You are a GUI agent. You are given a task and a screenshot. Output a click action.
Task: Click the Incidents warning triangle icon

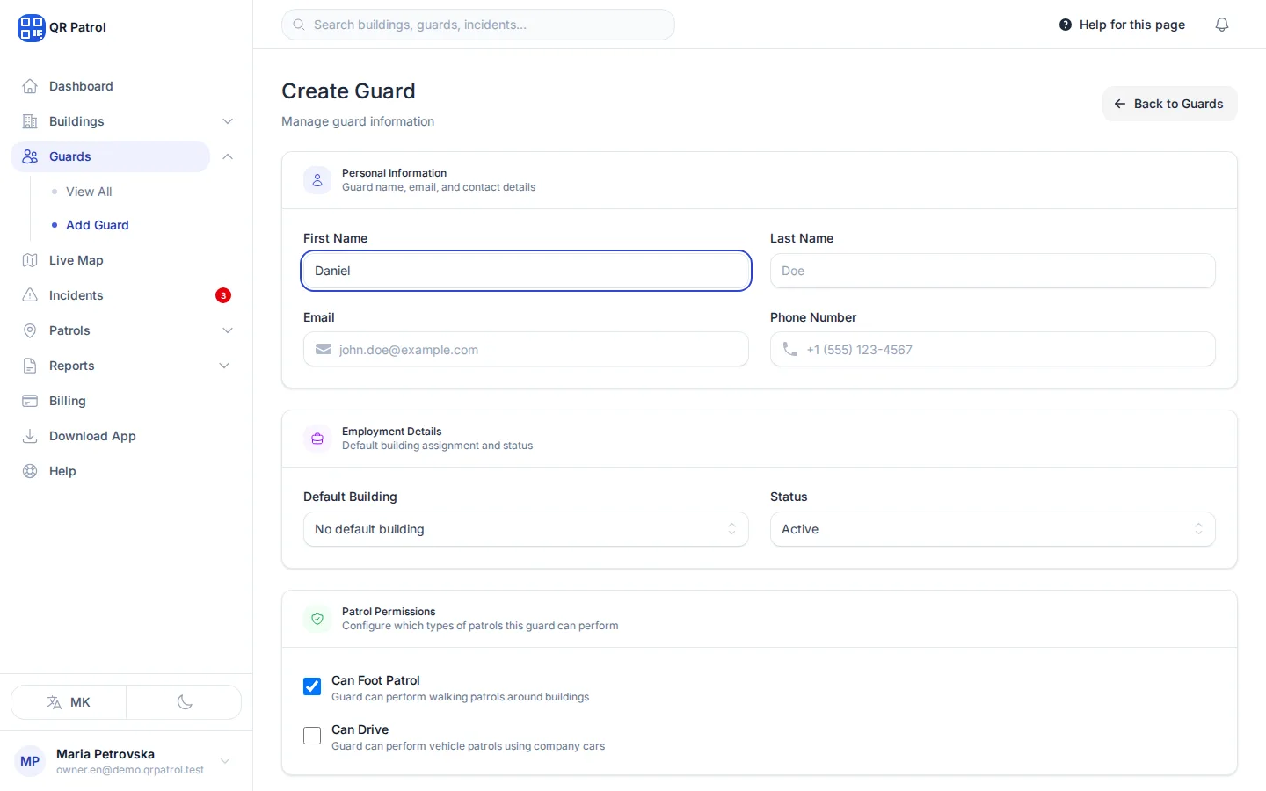[30, 295]
